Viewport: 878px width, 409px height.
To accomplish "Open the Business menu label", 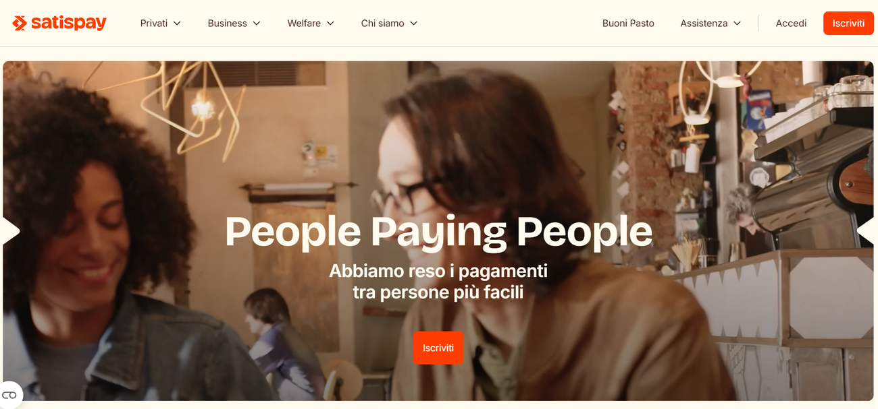I will (x=227, y=23).
